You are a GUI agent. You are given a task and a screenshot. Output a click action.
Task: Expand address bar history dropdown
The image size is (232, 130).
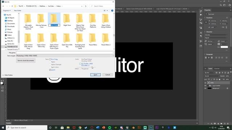tap(82, 6)
